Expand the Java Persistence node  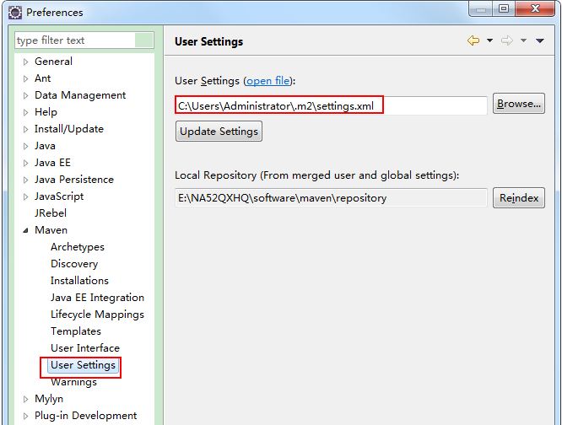[x=25, y=180]
